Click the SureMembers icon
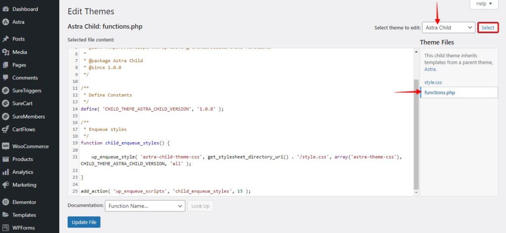This screenshot has height=233, width=506. point(5,116)
